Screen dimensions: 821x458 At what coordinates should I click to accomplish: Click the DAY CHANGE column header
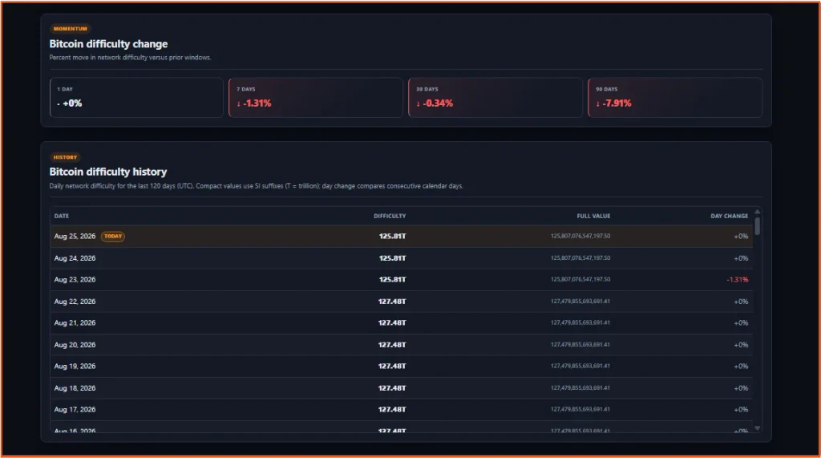coord(729,216)
